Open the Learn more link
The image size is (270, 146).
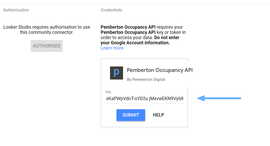[112, 48]
